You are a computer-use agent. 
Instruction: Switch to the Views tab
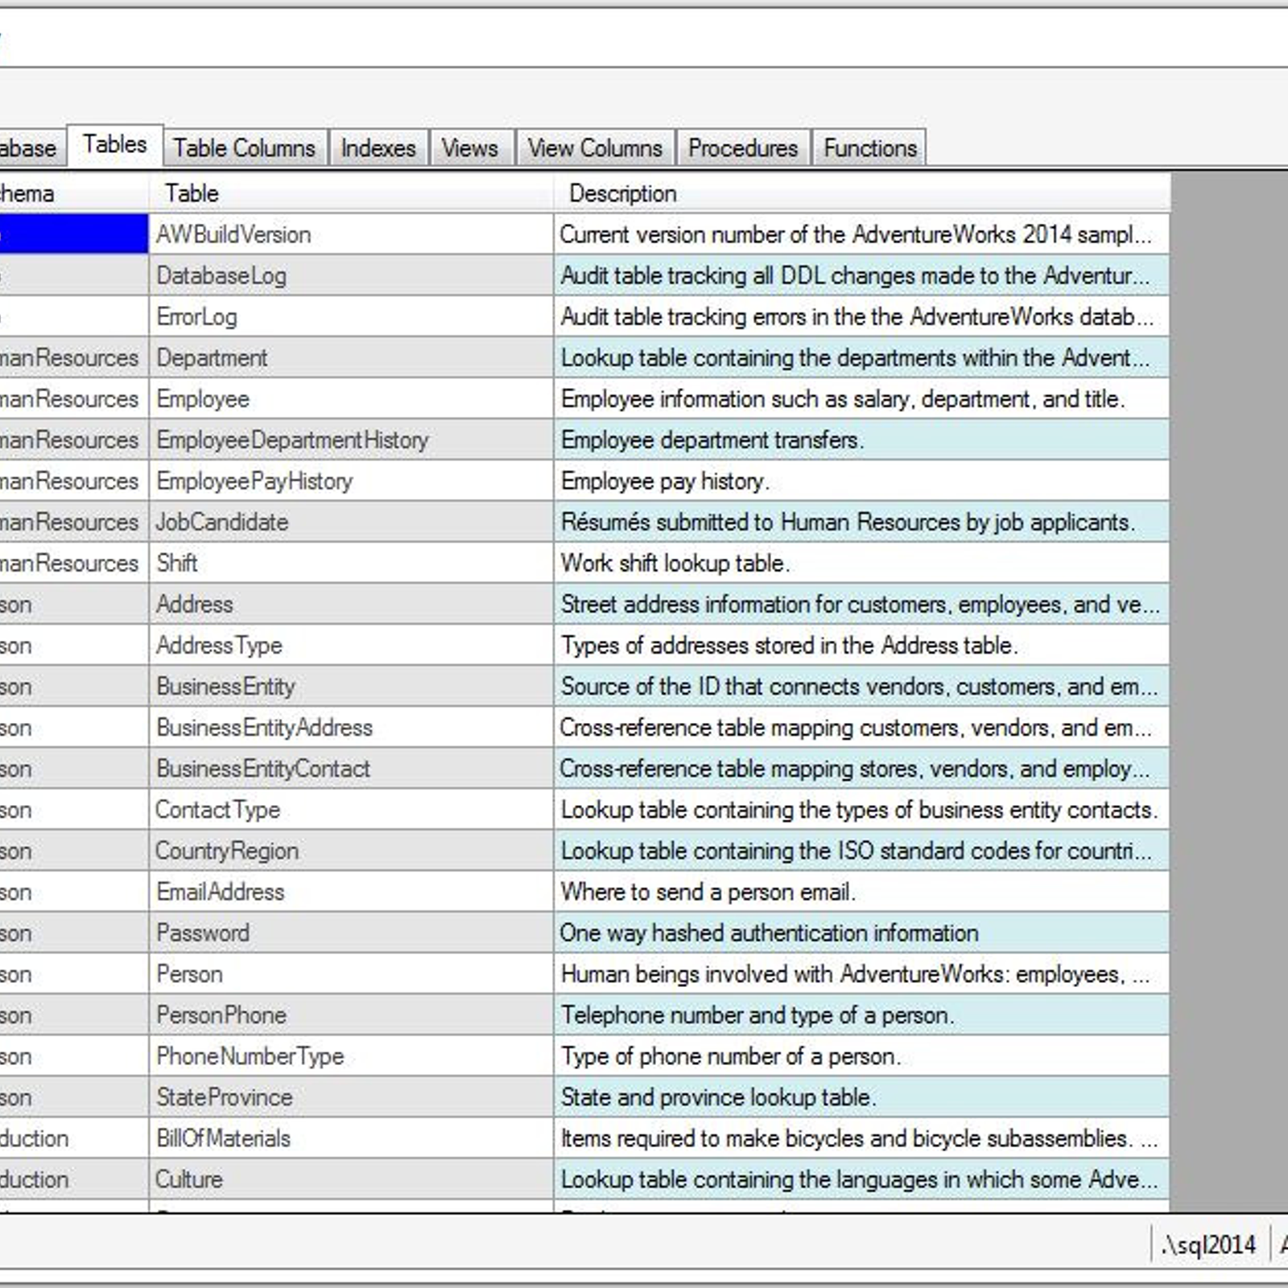[471, 148]
